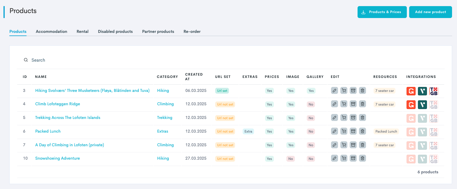This screenshot has width=457, height=189.
Task: Switch to the Accommodation tab
Action: coord(51,31)
